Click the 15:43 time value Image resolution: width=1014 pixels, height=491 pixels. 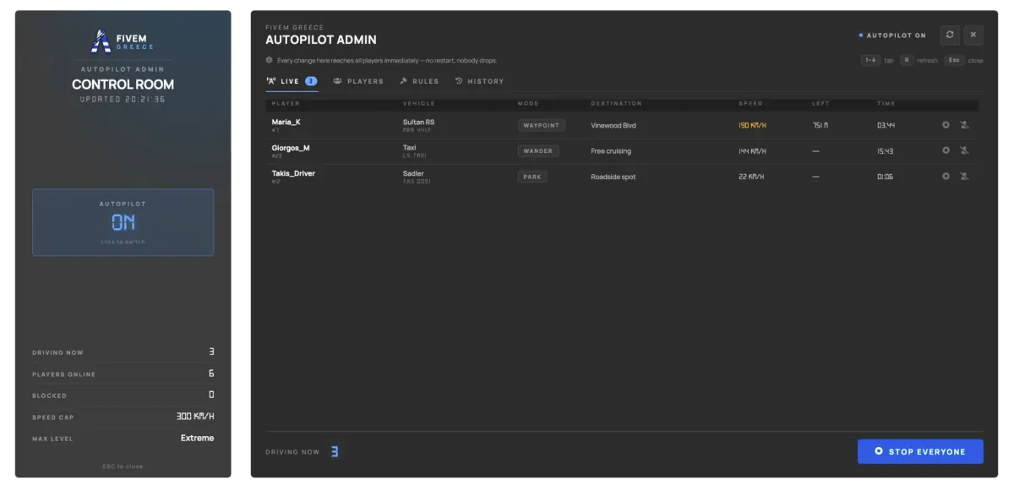tap(885, 150)
